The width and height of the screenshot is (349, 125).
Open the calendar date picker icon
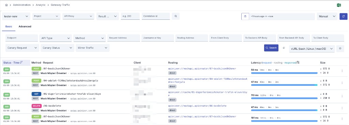[x=245, y=16]
